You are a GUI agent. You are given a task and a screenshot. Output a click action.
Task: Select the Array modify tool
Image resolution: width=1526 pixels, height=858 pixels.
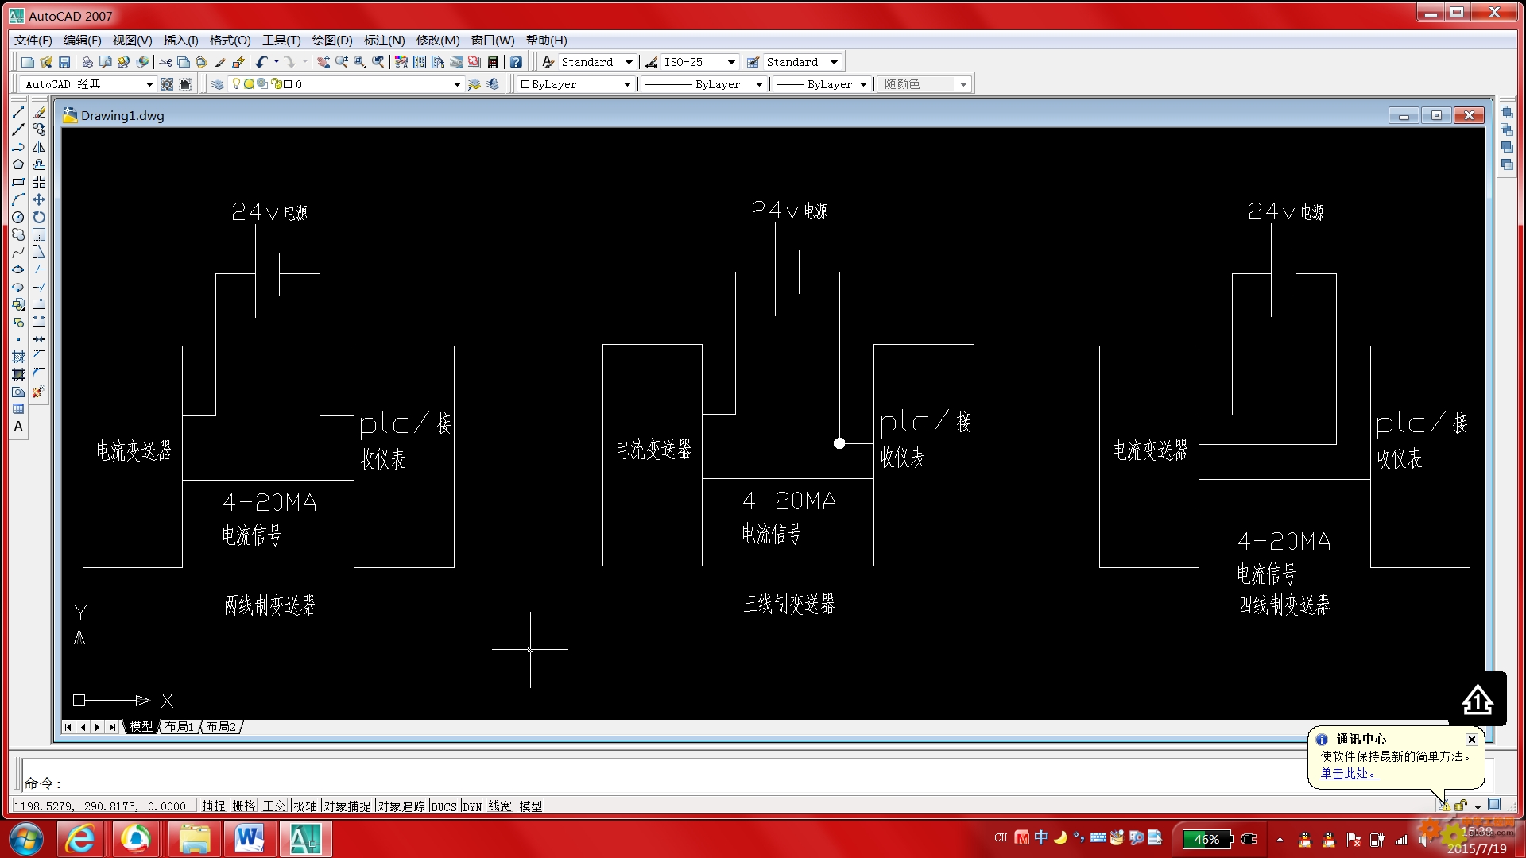point(39,182)
